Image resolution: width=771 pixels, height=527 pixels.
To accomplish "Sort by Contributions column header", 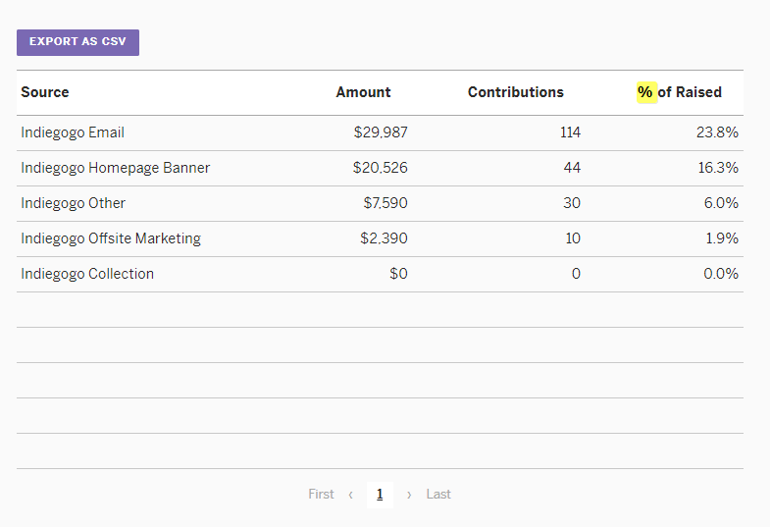I will [515, 92].
